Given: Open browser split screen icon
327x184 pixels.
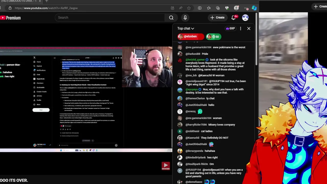Looking at the screenshot, I should tap(200, 8).
